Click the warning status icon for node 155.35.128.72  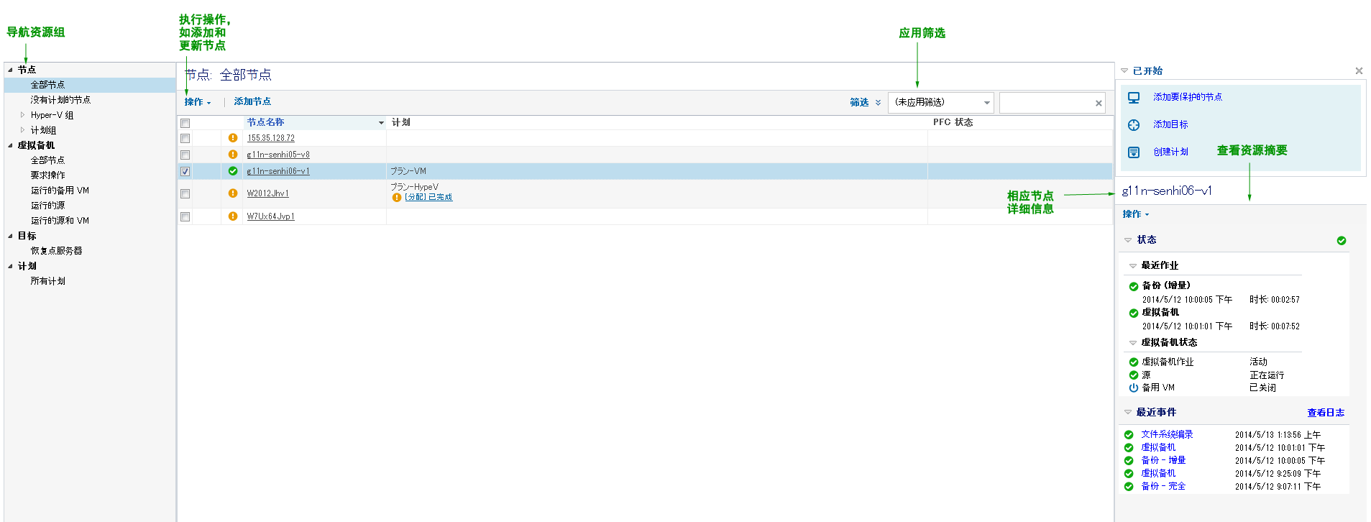pos(233,138)
